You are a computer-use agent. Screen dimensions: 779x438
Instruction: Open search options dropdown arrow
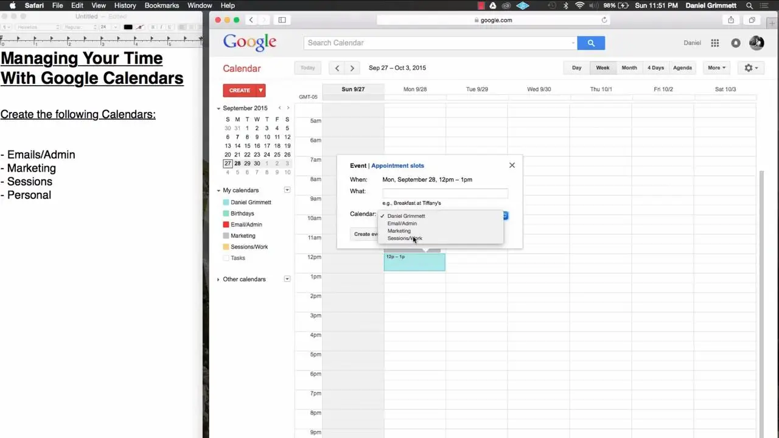(x=573, y=43)
